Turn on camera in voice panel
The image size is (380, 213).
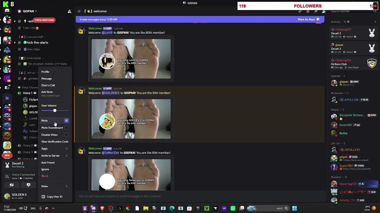pyautogui.click(x=12, y=185)
